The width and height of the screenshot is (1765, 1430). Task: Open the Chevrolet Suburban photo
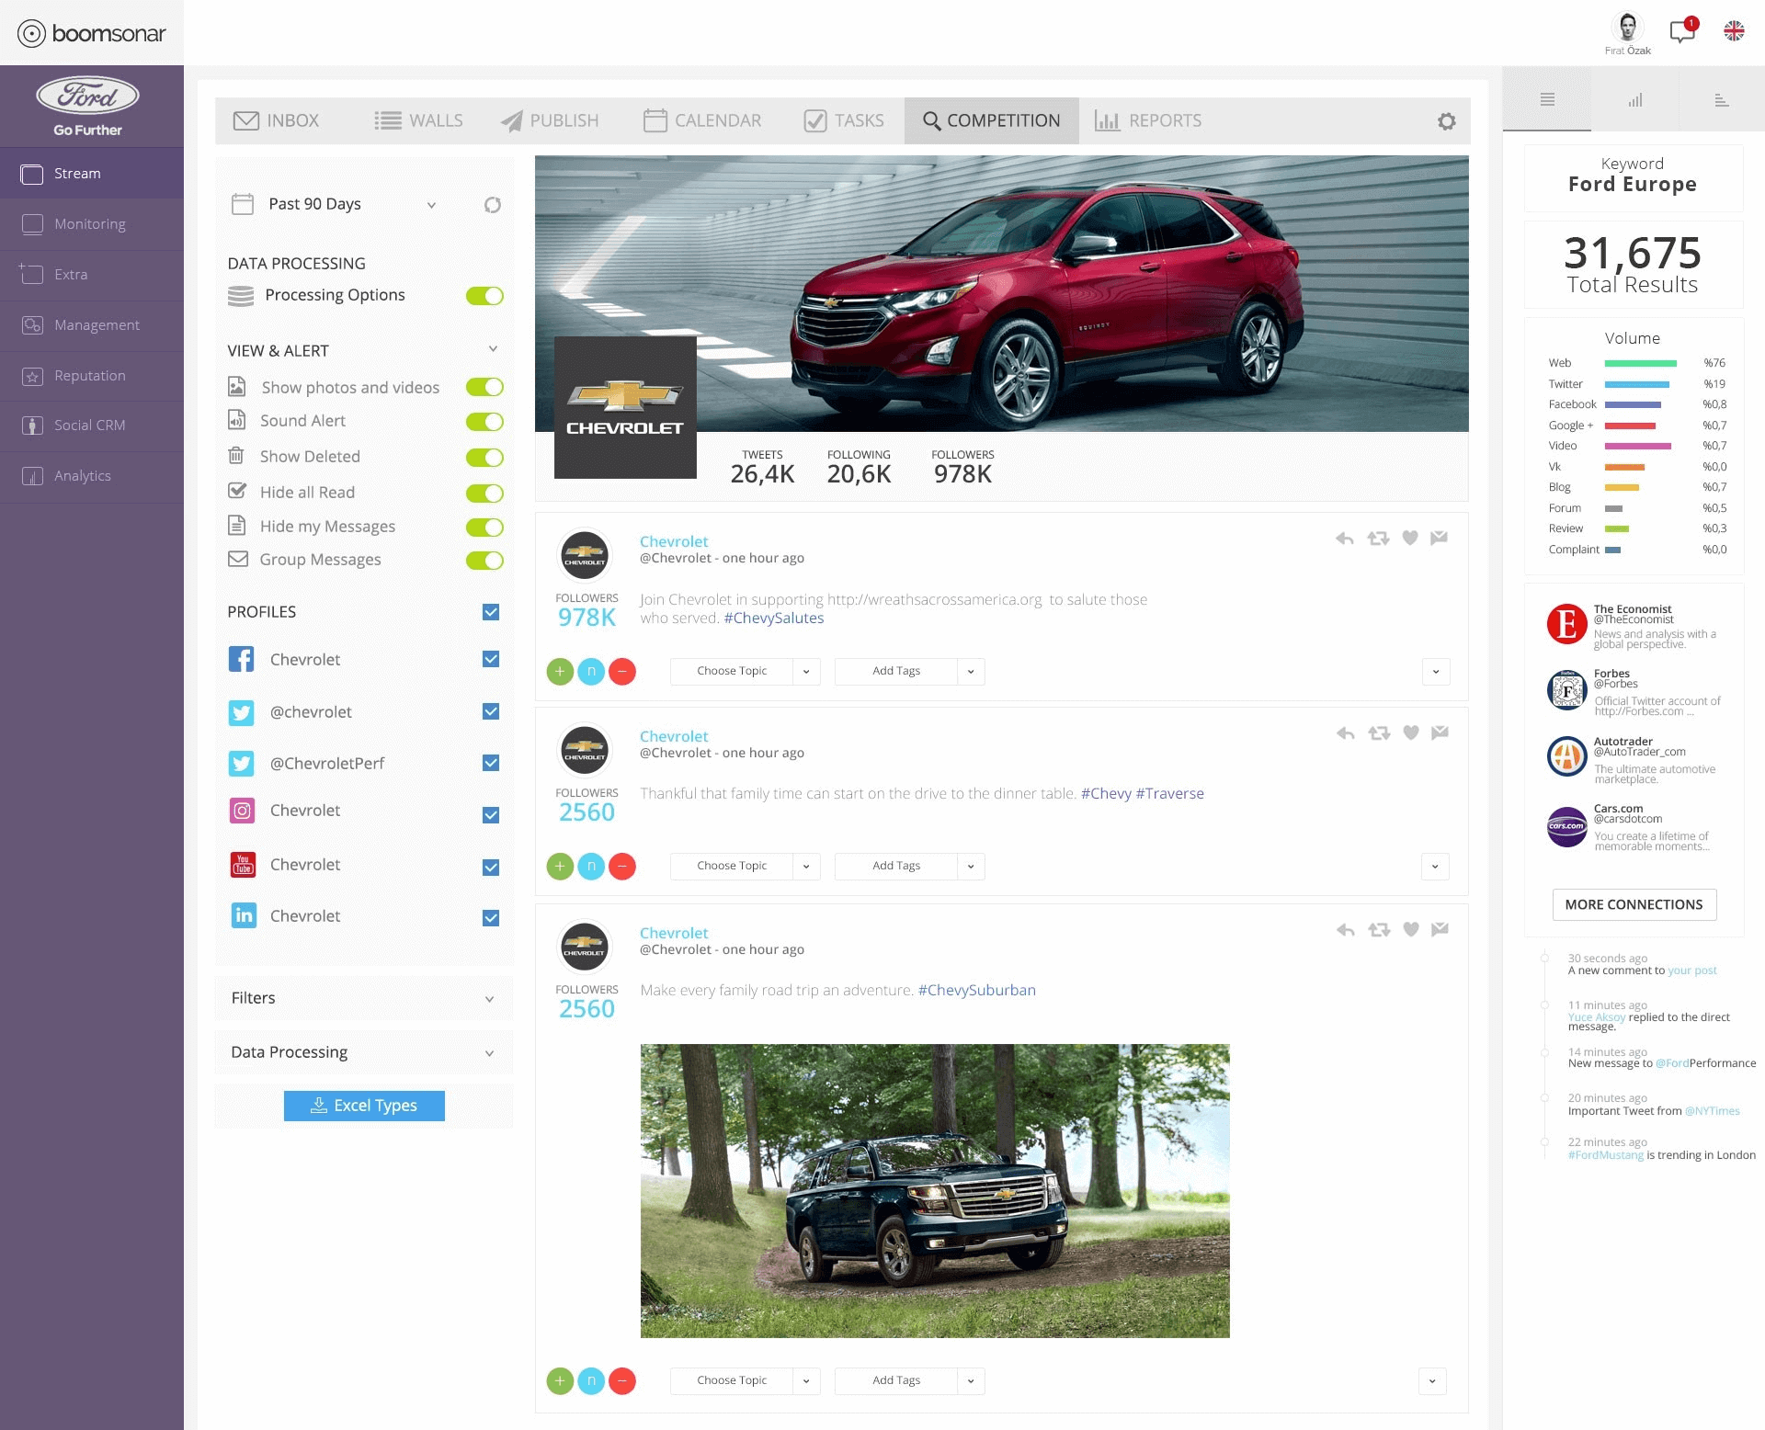[x=935, y=1191]
